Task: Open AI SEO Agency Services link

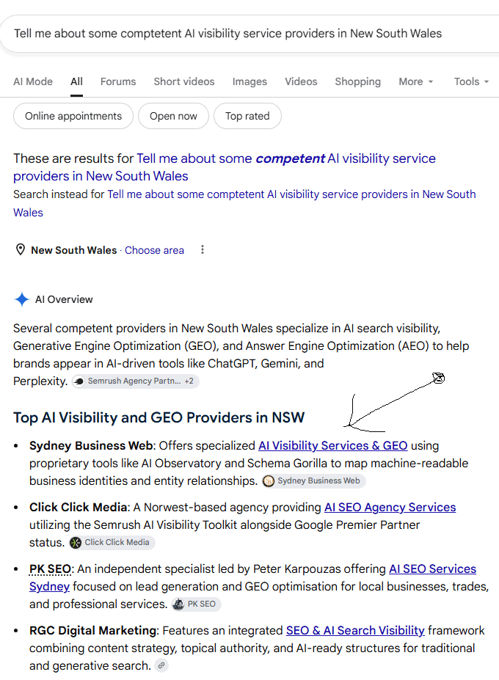Action: tap(390, 507)
